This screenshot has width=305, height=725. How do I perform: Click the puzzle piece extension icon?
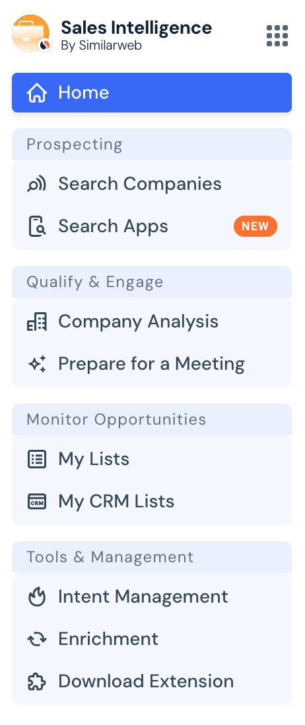click(37, 681)
